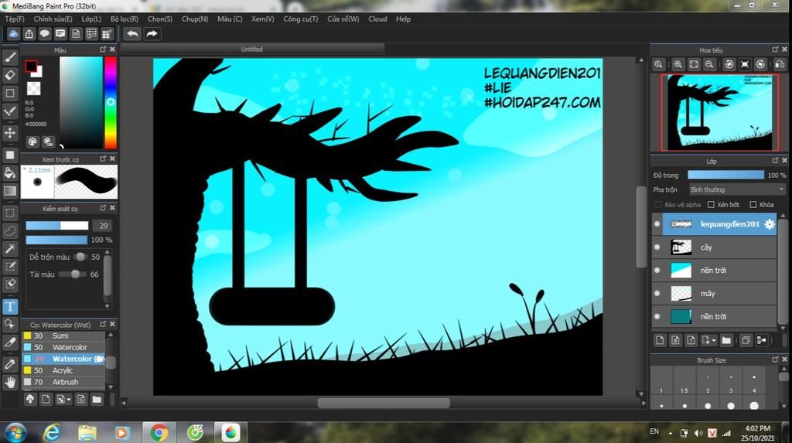
Task: Select the Eraser tool
Action: [10, 75]
